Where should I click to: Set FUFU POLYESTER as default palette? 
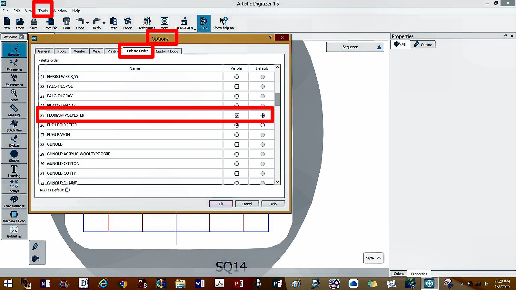pos(263,125)
